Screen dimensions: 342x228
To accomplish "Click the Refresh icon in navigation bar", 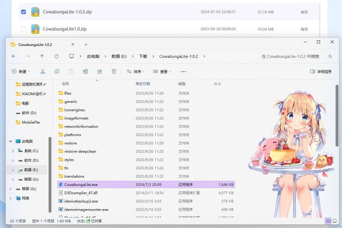I will (57, 56).
